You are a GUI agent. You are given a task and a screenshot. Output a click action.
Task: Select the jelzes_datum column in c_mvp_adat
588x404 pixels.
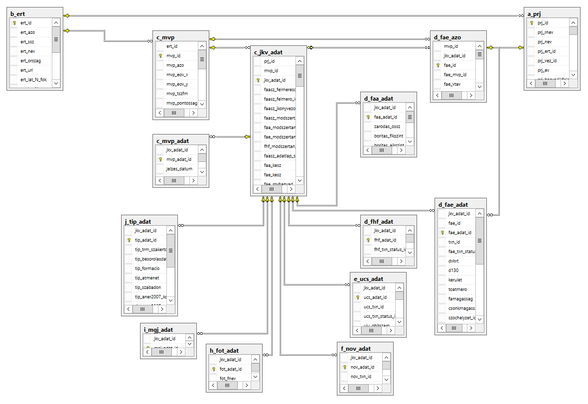(179, 169)
